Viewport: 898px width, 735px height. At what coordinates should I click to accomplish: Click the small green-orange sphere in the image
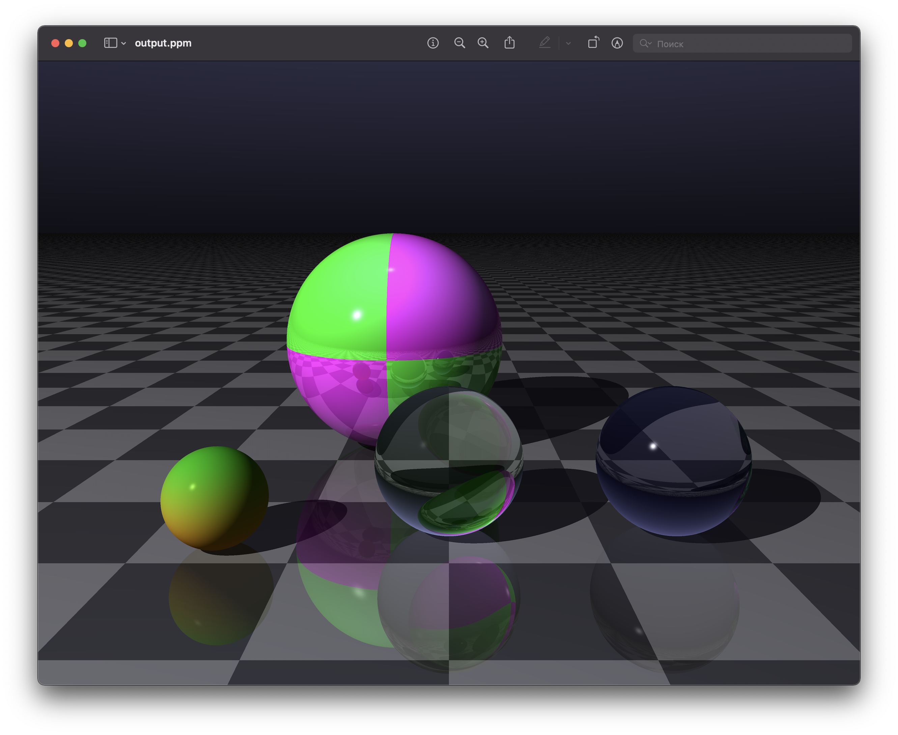pyautogui.click(x=214, y=498)
